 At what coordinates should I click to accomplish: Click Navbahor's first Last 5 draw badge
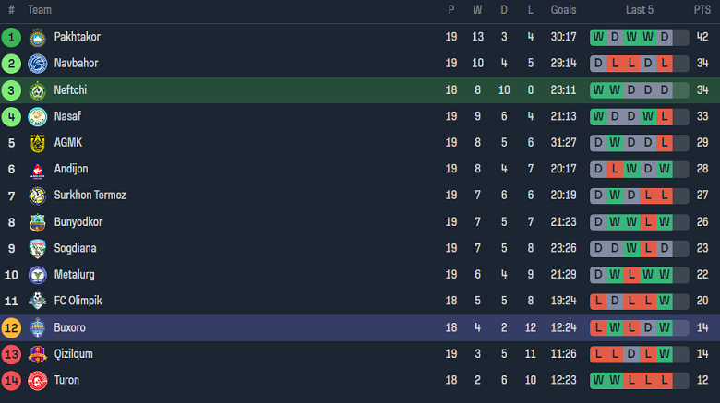[x=598, y=64]
